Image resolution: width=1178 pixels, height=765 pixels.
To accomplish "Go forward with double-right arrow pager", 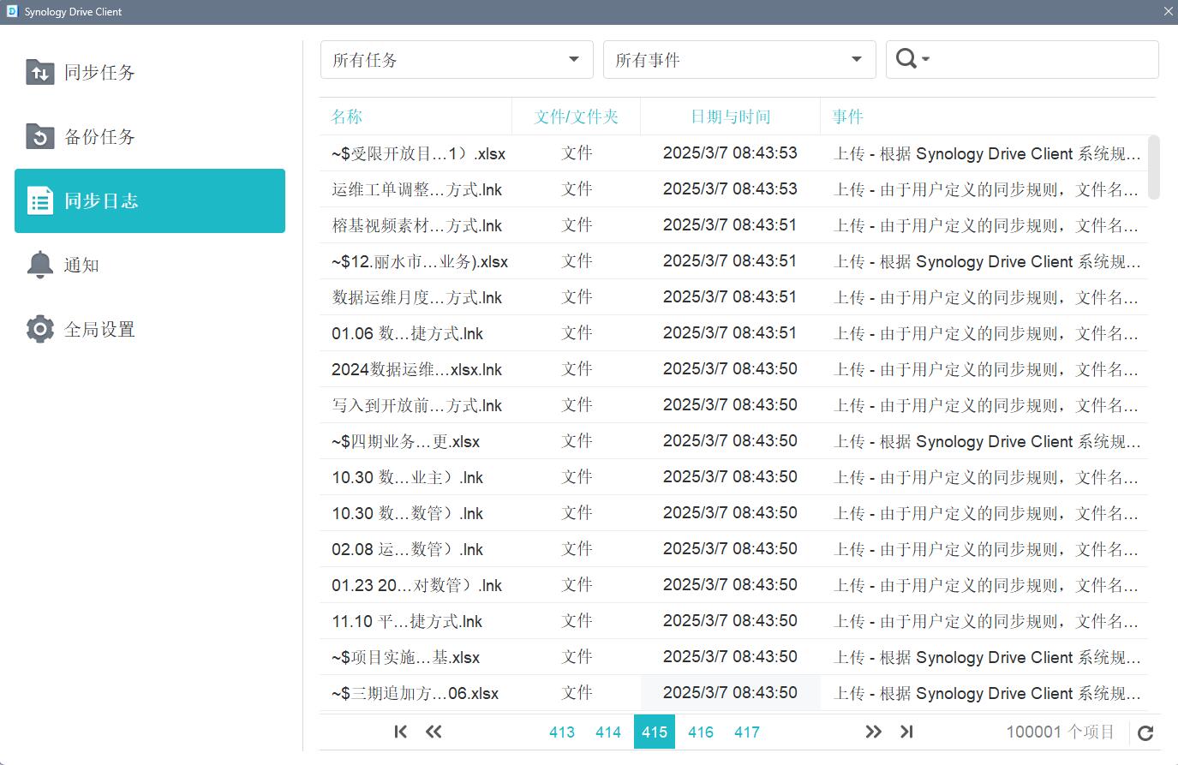I will [x=873, y=732].
